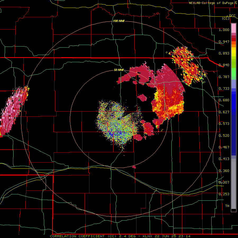The height and width of the screenshot is (238, 238).
Task: Select the 0.520 scale value
Action: pyautogui.click(x=224, y=136)
